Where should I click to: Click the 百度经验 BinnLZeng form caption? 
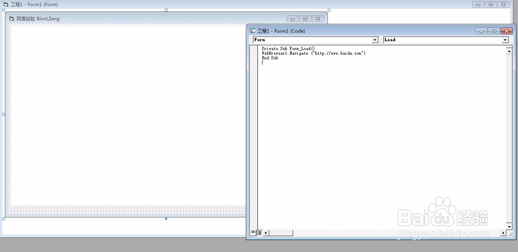(x=38, y=19)
